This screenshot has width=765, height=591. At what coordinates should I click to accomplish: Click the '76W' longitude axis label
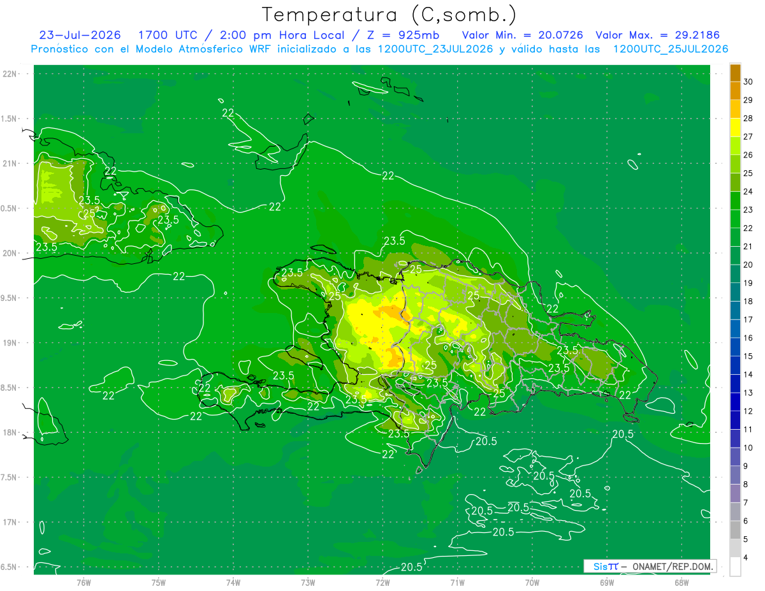click(84, 582)
